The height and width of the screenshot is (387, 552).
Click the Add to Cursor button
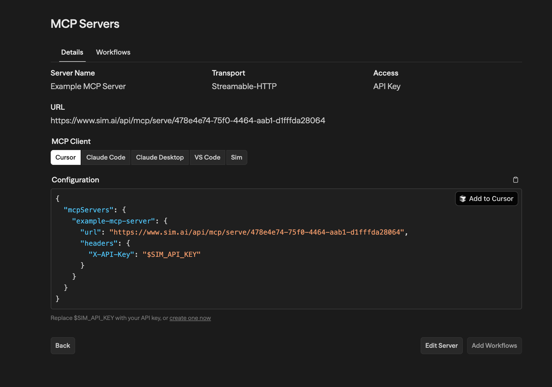point(486,198)
